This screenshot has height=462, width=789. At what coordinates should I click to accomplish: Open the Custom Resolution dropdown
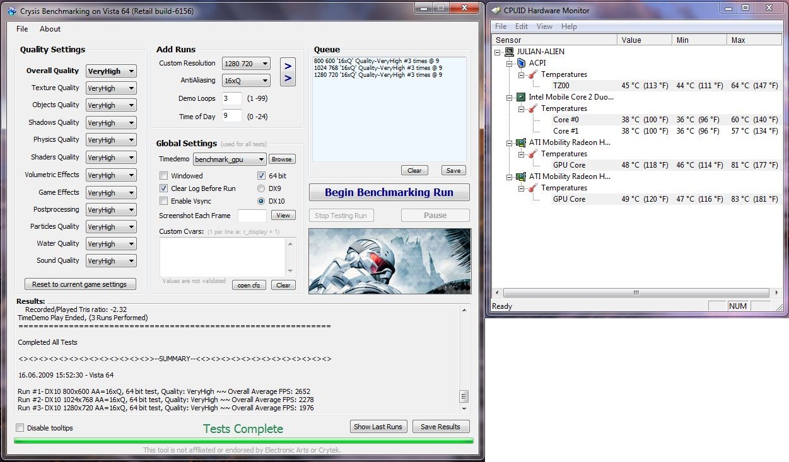click(246, 64)
